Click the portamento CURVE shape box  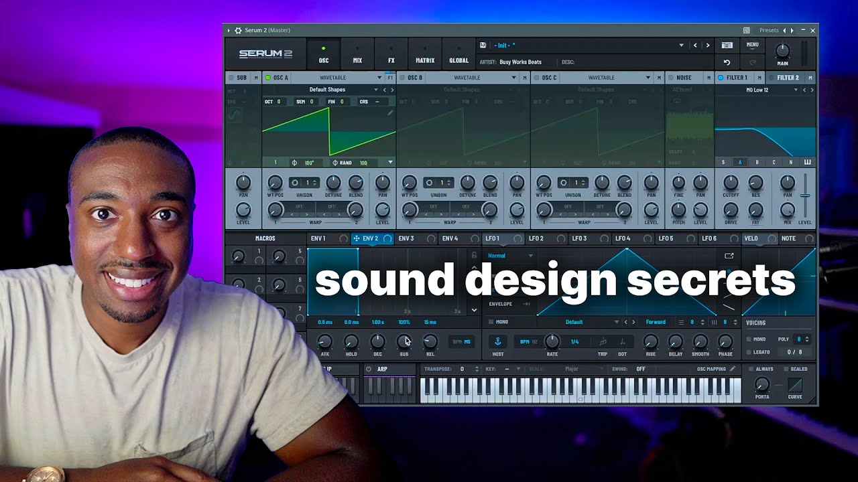795,385
